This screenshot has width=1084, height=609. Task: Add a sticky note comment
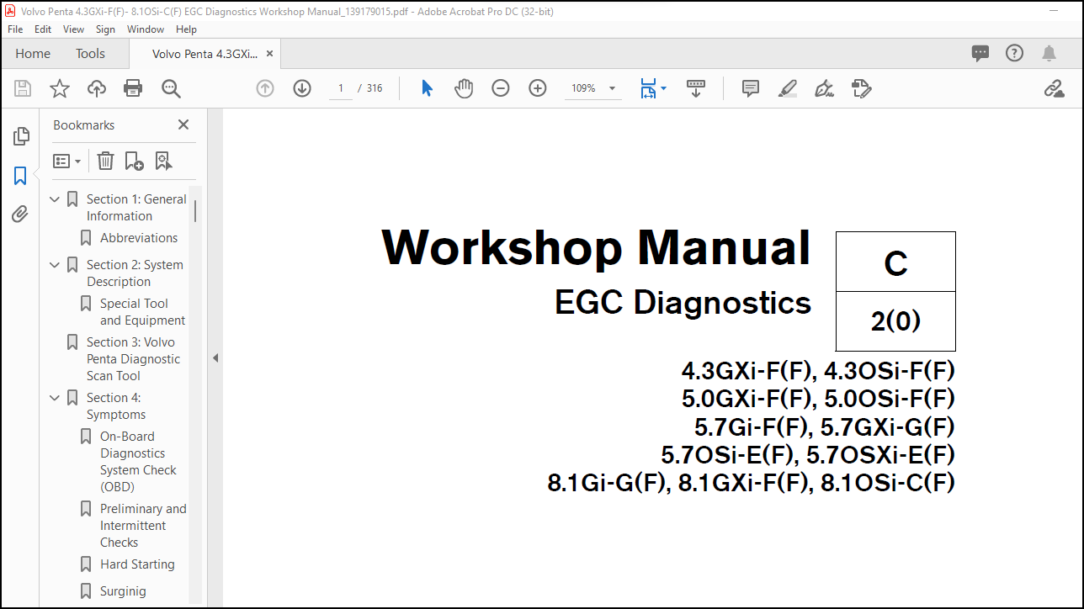pos(751,88)
